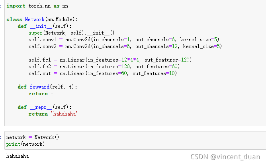Click the self.conv1 Conv2d definition line
266x164 pixels.
(x=124, y=40)
